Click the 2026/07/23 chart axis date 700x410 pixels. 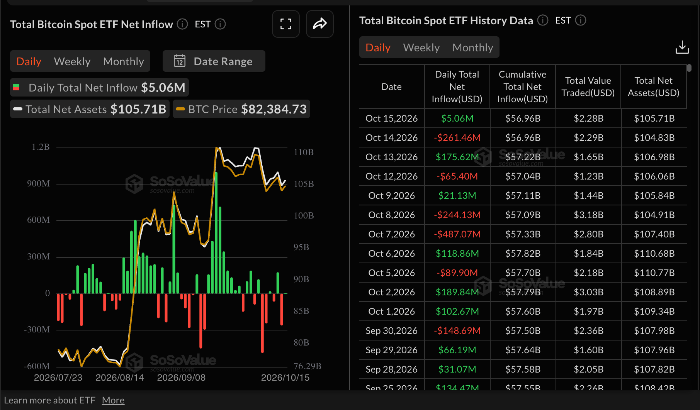click(x=58, y=377)
